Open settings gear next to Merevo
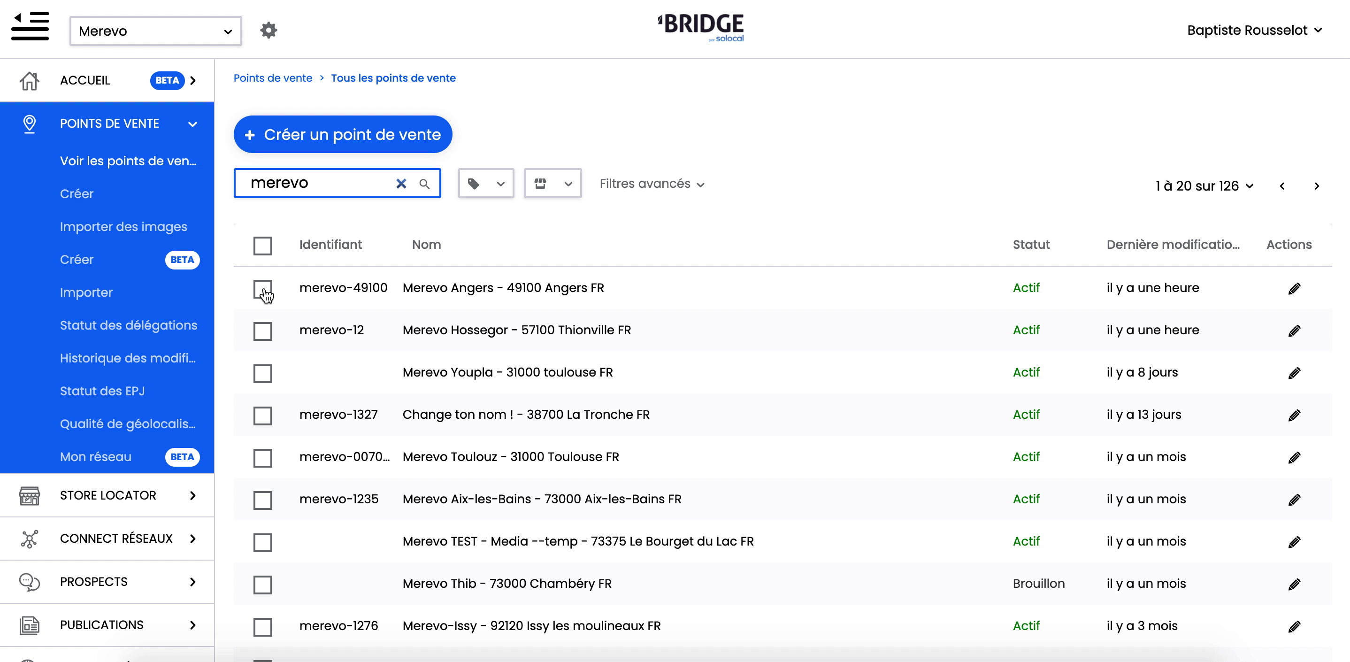 click(268, 31)
